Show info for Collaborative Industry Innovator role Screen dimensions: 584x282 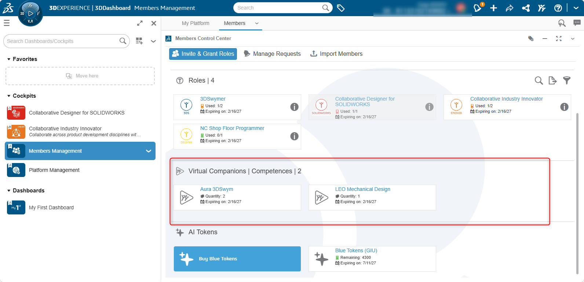point(564,107)
